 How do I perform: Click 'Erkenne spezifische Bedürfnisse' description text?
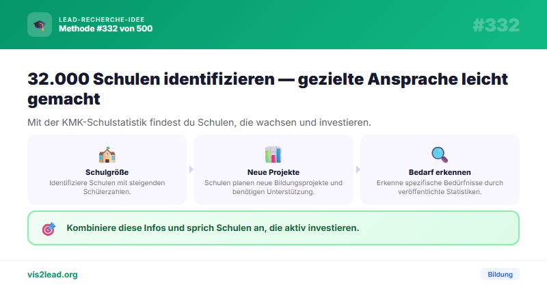440,187
